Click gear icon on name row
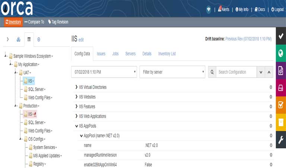Viewport: 286px width, 168px height. click(x=271, y=145)
